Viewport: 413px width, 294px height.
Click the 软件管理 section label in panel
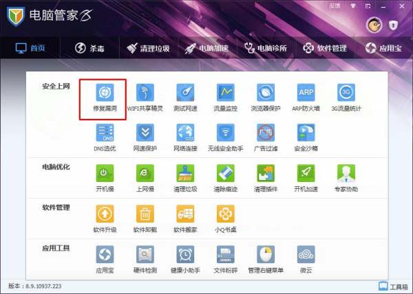coord(56,207)
